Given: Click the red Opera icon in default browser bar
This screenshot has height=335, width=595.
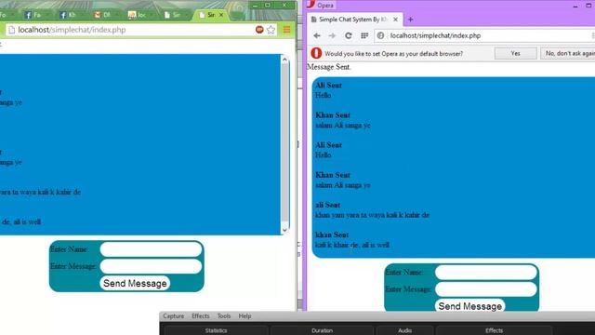Looking at the screenshot, I should coord(316,53).
